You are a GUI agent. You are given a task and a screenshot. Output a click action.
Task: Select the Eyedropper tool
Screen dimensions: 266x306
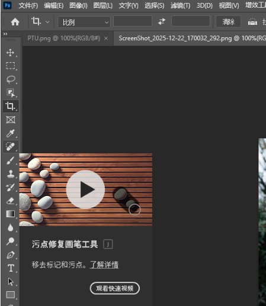10,133
